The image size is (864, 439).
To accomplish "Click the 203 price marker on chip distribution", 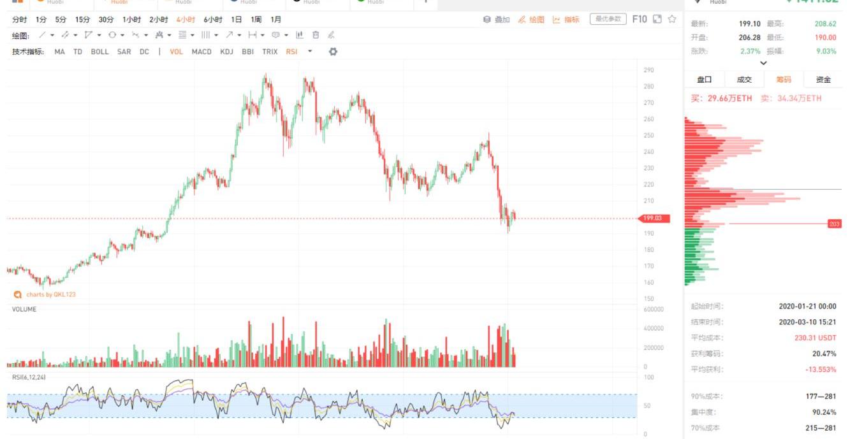I will (835, 224).
